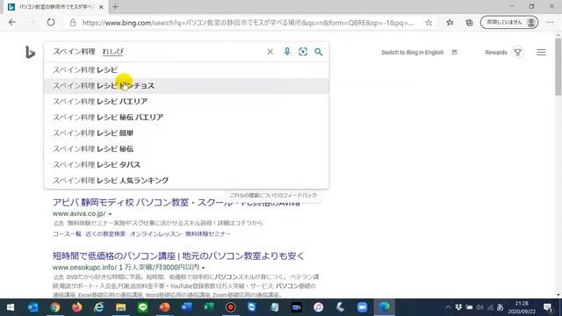Launch Outlook from the taskbar
This screenshot has height=316, width=562.
tap(33, 307)
